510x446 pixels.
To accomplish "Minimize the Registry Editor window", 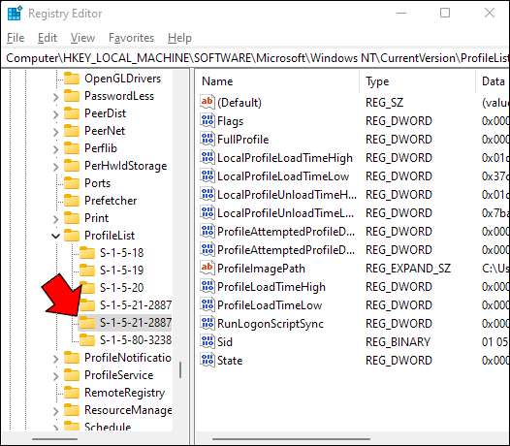I will pyautogui.click(x=401, y=13).
